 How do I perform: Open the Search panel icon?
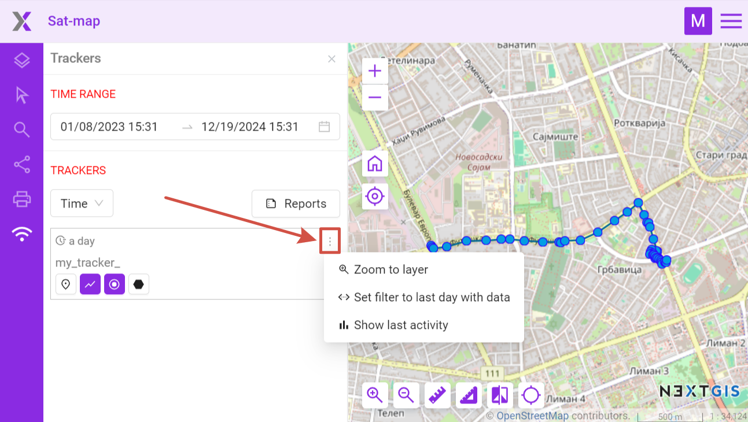22,130
